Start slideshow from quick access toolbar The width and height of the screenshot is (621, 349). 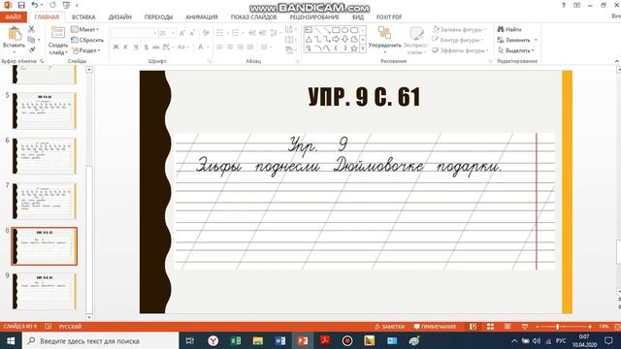[x=66, y=5]
